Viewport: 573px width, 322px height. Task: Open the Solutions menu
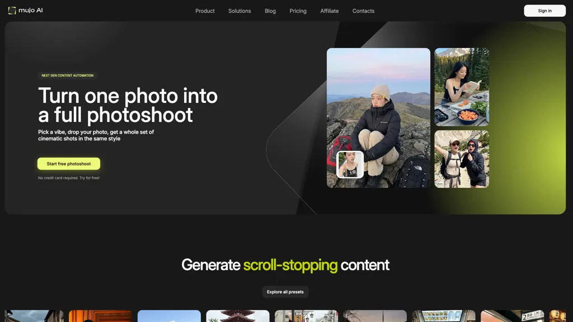pyautogui.click(x=239, y=11)
